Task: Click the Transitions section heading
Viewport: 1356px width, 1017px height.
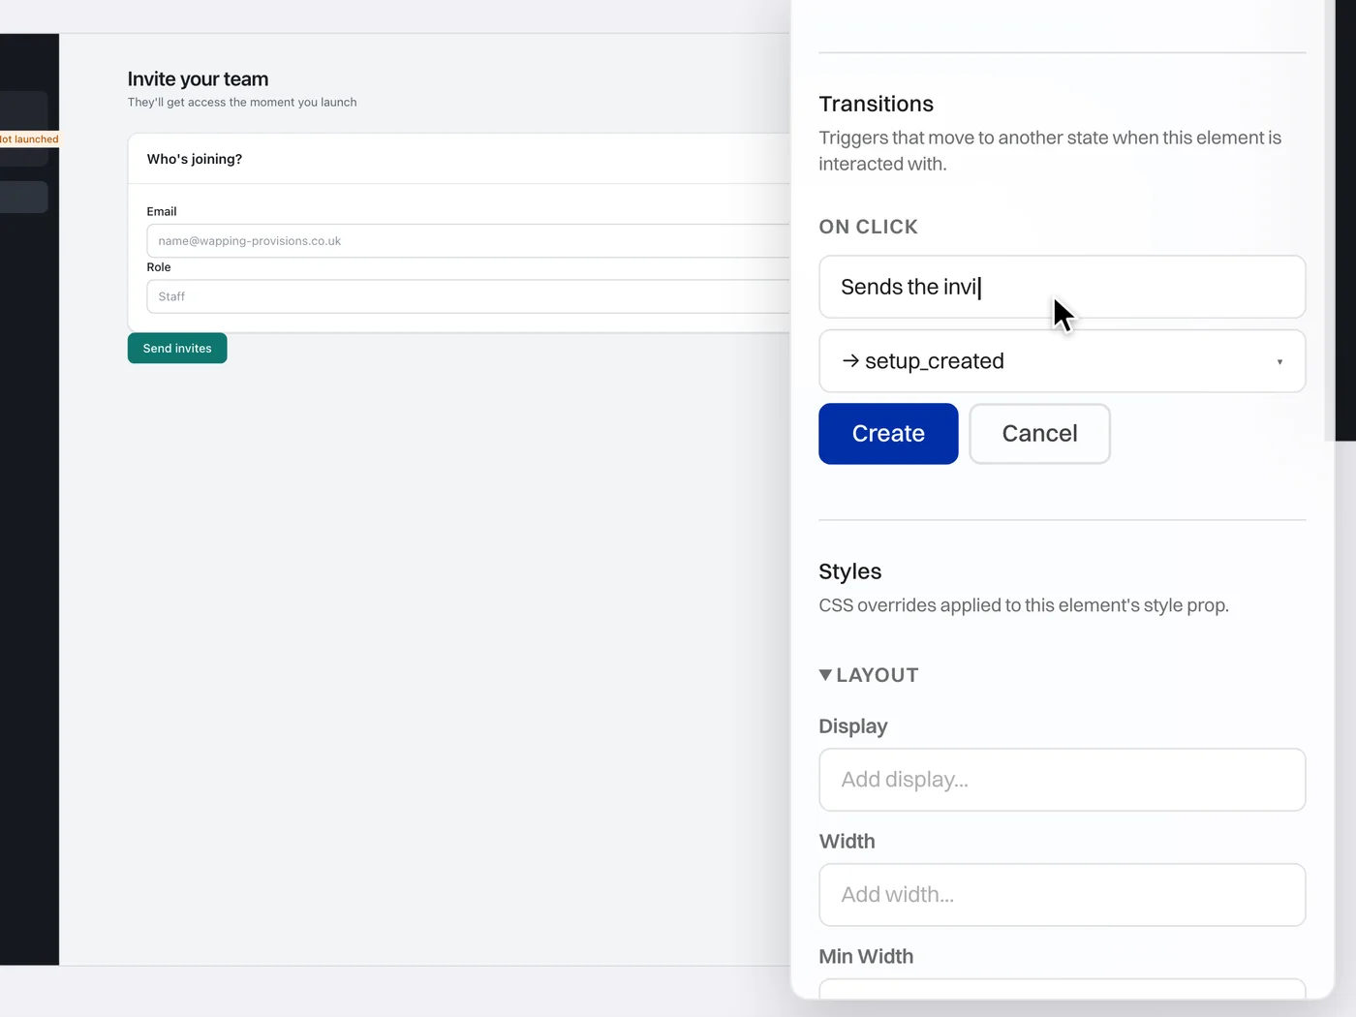Action: [876, 104]
